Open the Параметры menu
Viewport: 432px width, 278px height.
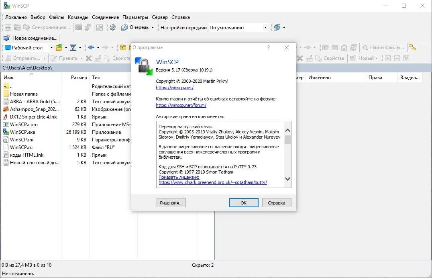[x=135, y=17]
